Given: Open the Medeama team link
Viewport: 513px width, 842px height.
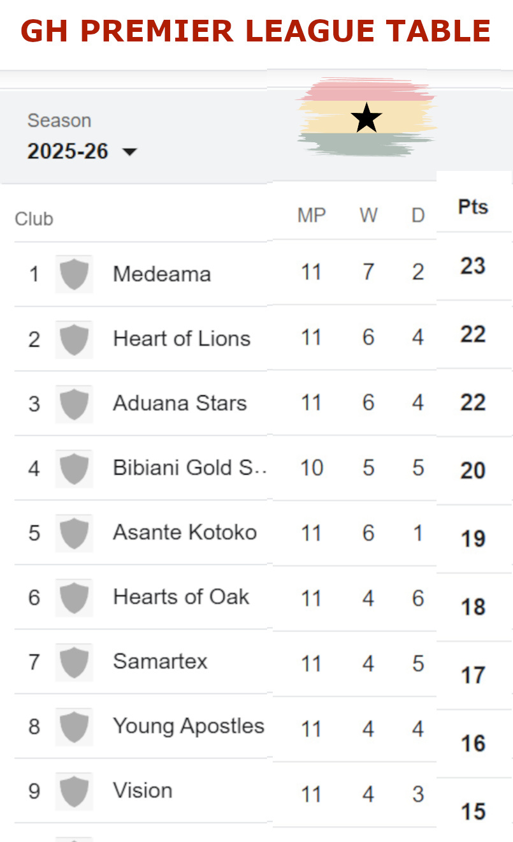Looking at the screenshot, I should [162, 274].
